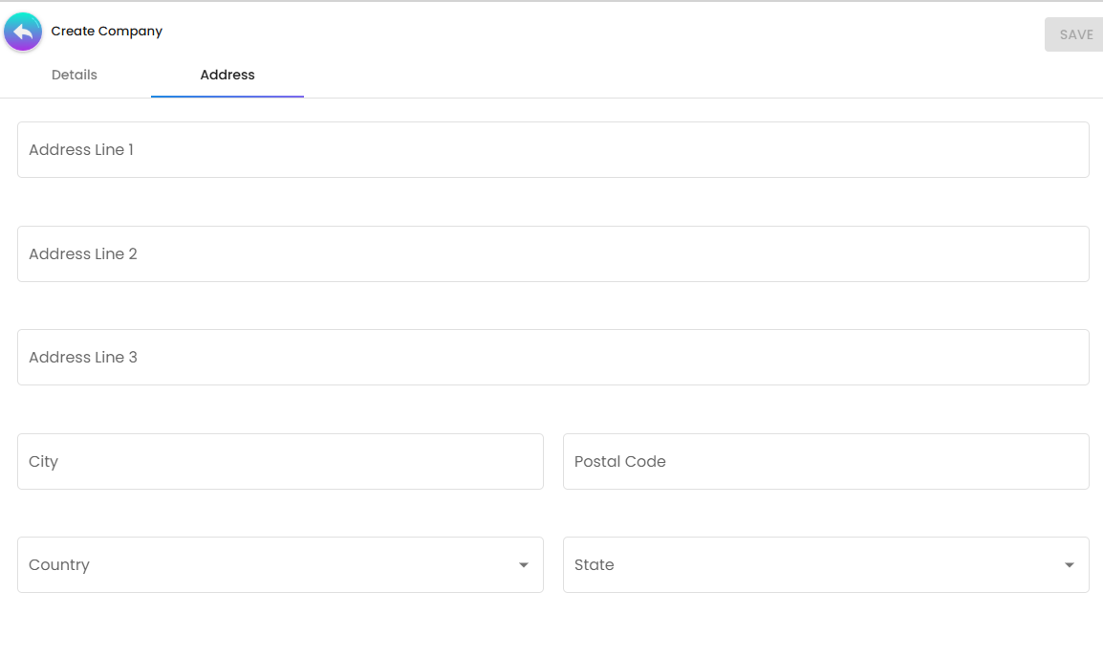Focus the Address Line 1 field
The image size is (1103, 659).
552,149
